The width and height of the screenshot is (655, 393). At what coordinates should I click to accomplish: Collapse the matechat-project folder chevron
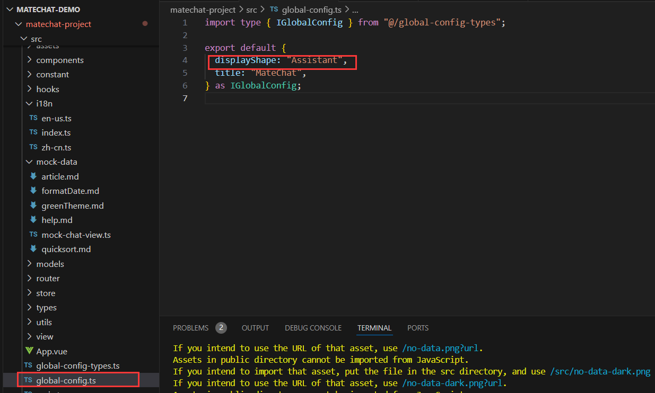pyautogui.click(x=19, y=24)
